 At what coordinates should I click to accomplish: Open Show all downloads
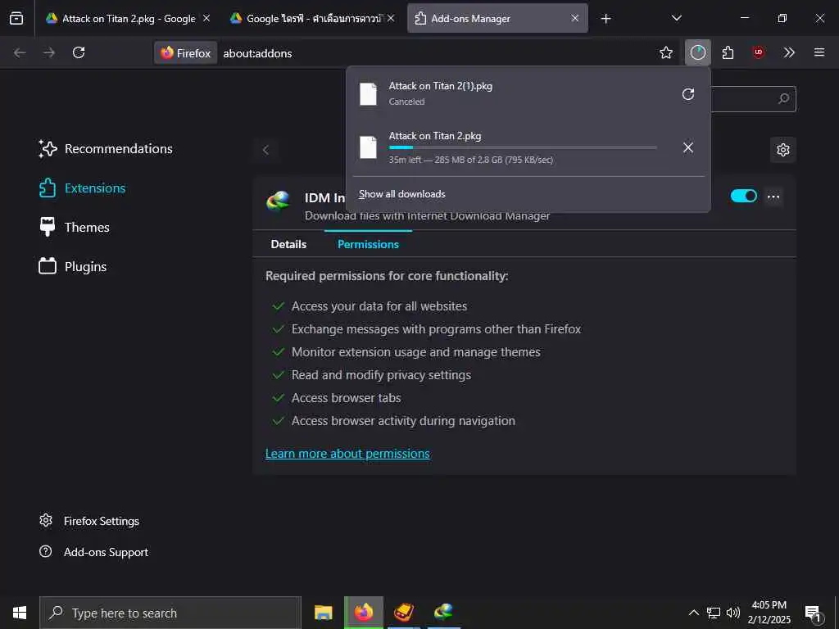[401, 194]
